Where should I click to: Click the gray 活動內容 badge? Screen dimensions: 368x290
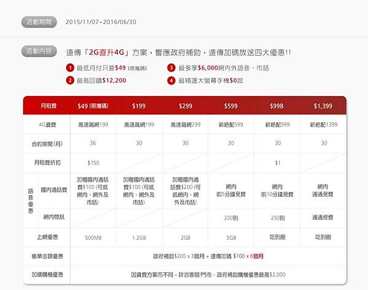[39, 51]
